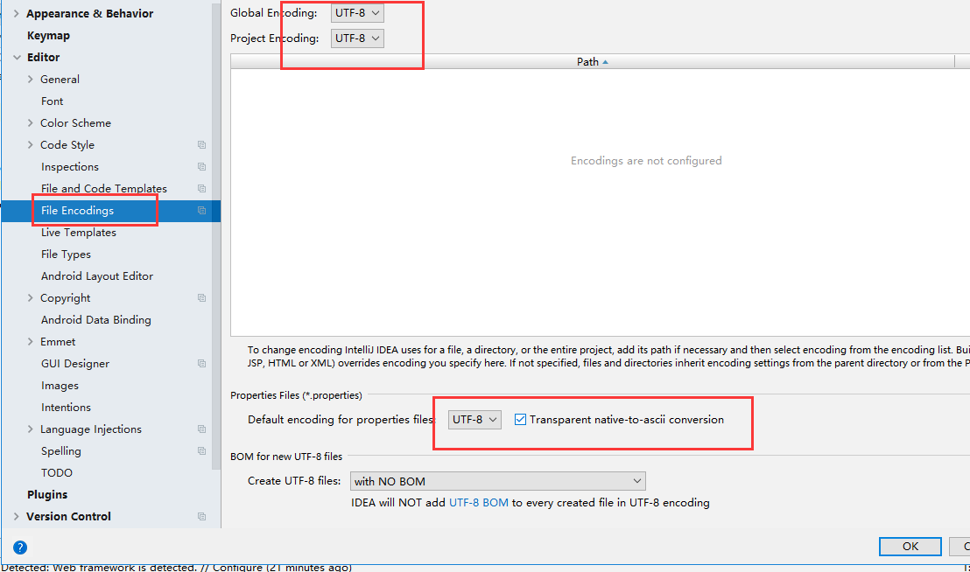Click project-level icon beside Inspections

coord(201,167)
